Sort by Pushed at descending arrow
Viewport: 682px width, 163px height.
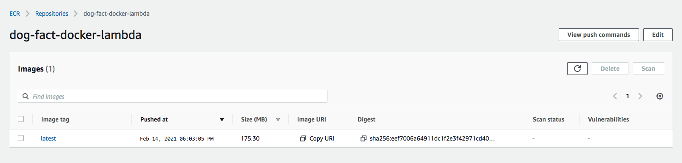click(x=222, y=119)
